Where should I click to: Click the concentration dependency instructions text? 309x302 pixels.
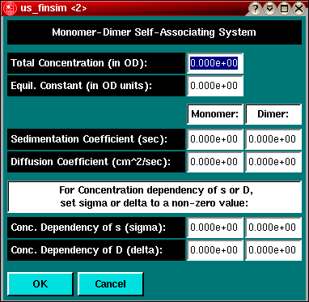154,197
